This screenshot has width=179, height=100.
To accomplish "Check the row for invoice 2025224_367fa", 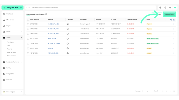I will click(x=28, y=29).
